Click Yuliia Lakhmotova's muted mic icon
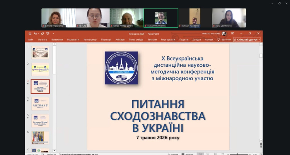Image resolution: width=290 pixels, height=155 pixels. pyautogui.click(x=214, y=26)
